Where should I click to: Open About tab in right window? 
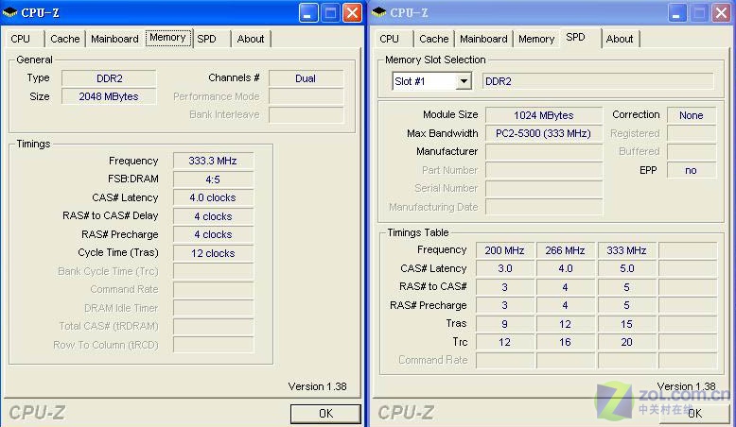(x=620, y=39)
